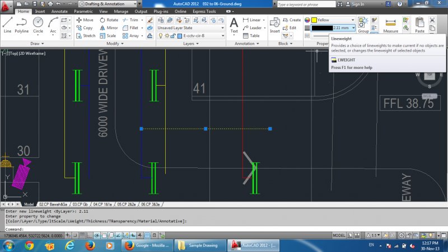Click the Plot (print) icon in quick access toolbar
Image resolution: width=448 pixels, height=252 pixels.
(50, 4)
